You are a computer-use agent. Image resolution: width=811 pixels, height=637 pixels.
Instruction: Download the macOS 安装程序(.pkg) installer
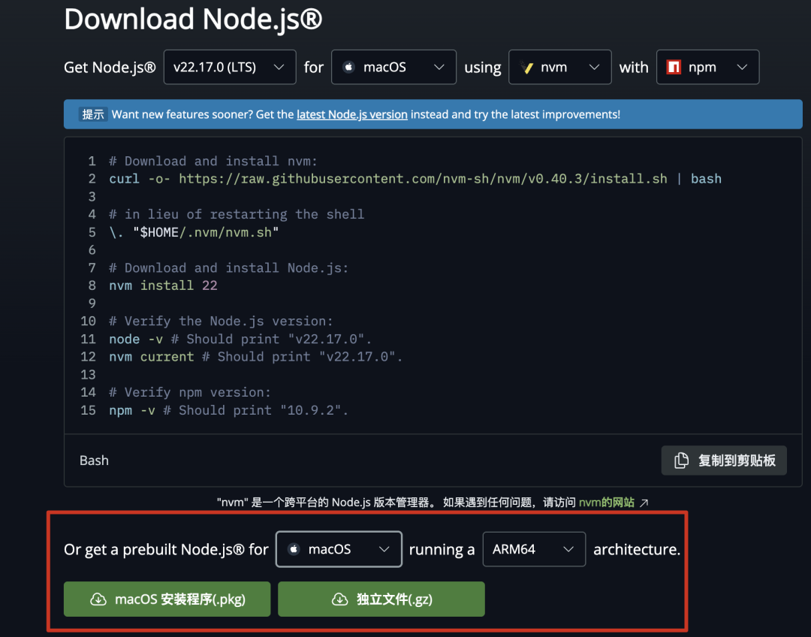pos(167,599)
